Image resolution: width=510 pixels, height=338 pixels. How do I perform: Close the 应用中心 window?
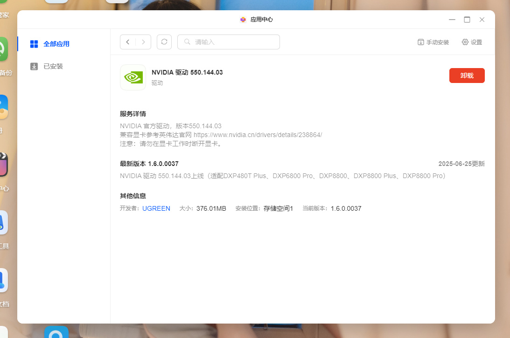(482, 20)
